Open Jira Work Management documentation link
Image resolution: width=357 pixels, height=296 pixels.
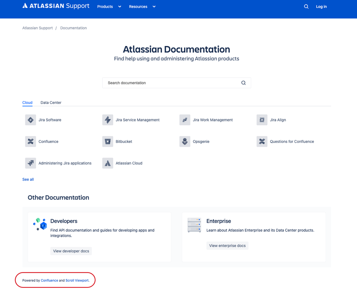click(213, 120)
